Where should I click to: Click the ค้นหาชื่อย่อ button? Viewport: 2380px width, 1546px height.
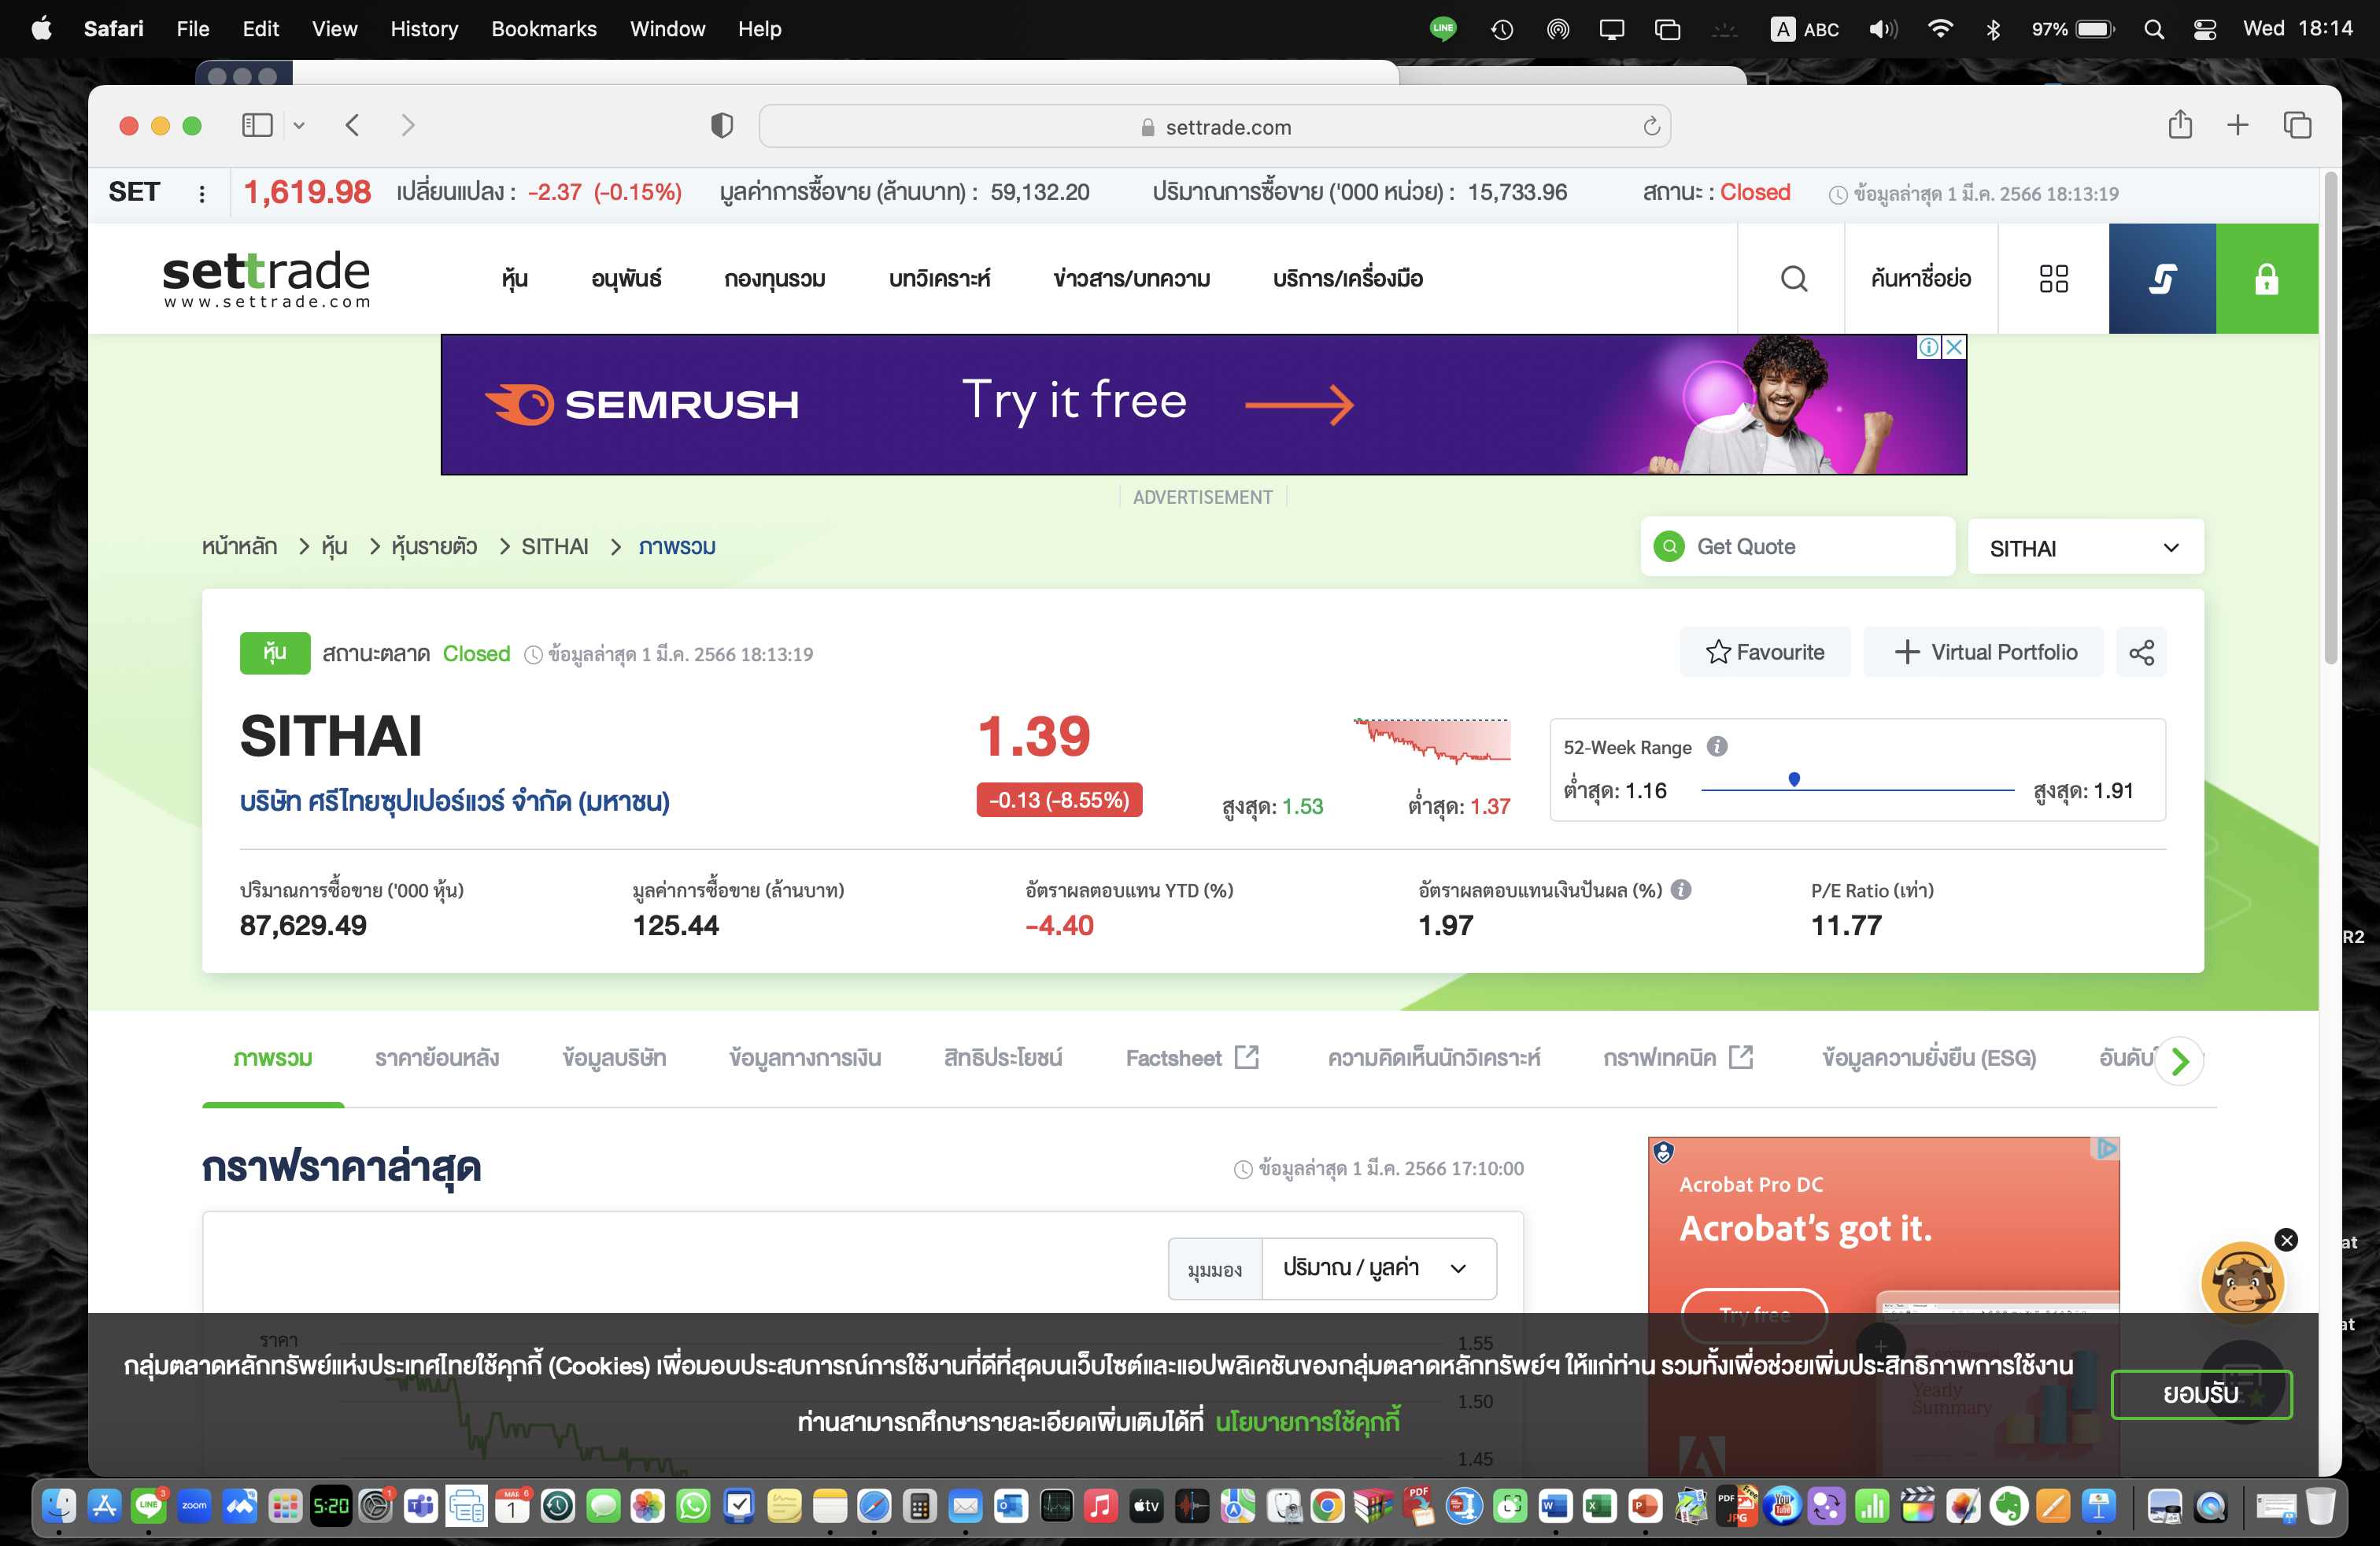(1921, 279)
